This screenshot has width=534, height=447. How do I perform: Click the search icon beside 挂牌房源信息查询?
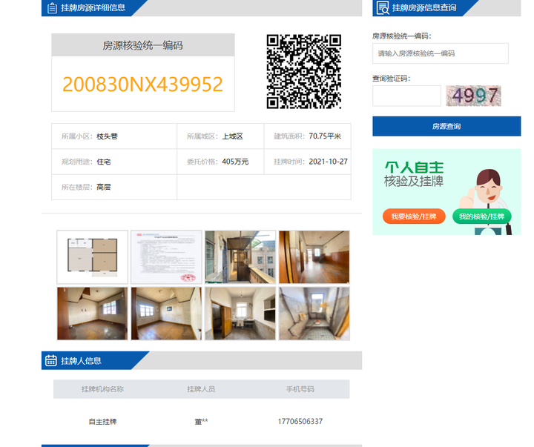pos(383,8)
